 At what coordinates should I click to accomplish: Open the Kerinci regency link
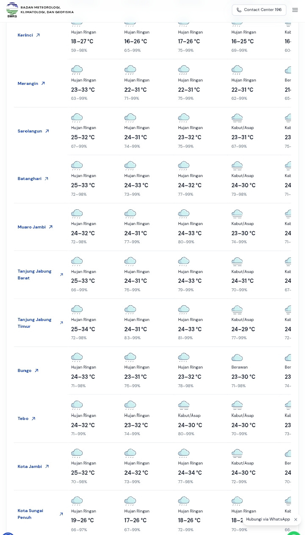coord(25,35)
